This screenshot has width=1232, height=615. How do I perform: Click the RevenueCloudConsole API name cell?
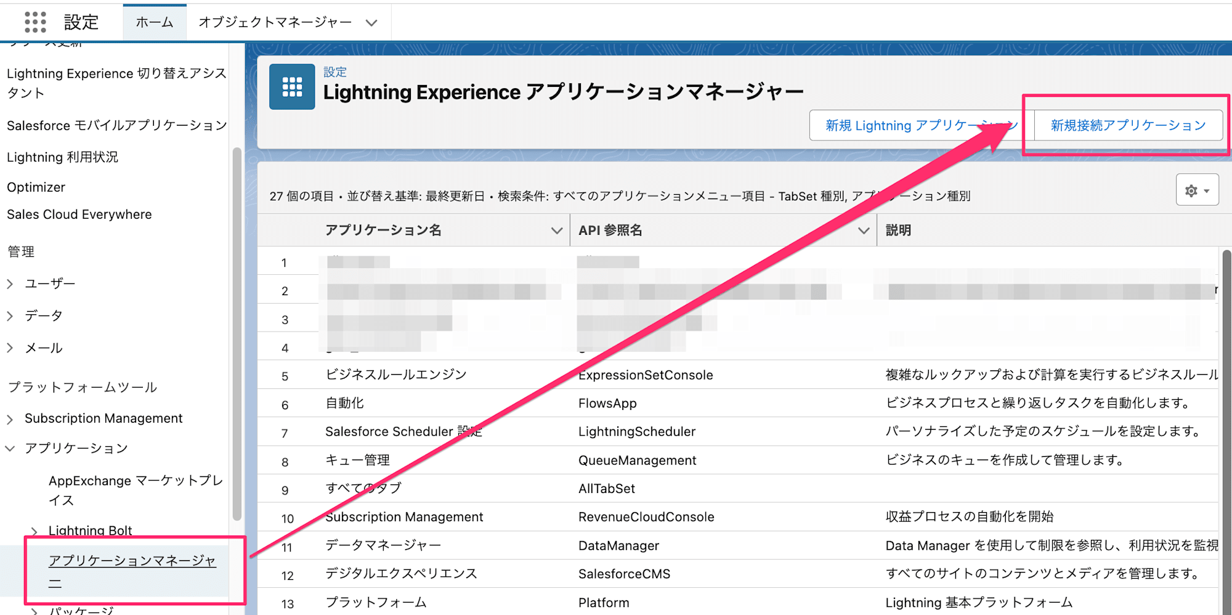pyautogui.click(x=646, y=517)
